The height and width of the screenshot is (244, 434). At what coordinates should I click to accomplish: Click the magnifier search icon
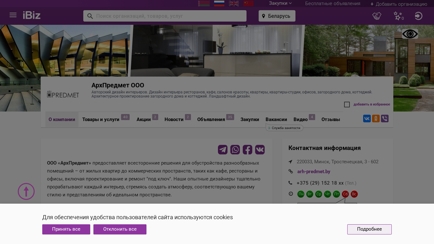[90, 16]
